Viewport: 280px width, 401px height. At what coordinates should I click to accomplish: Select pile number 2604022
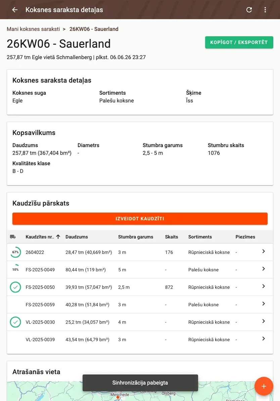pos(35,252)
